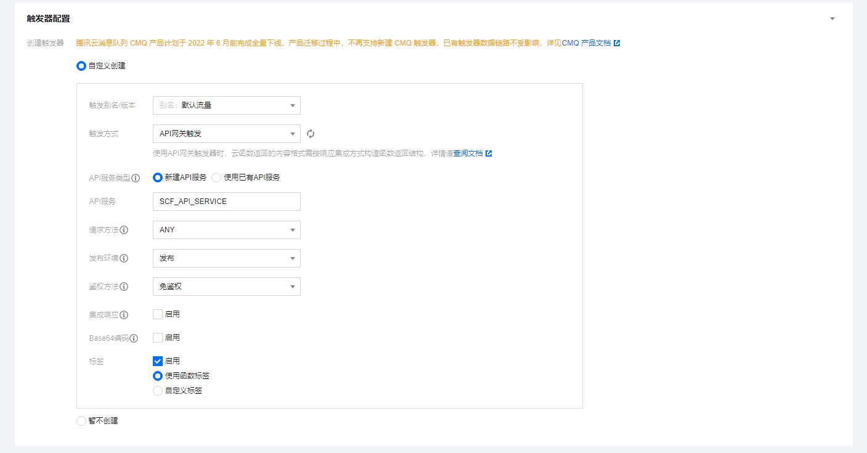Open the 鉴权方法 免鉴权 dropdown
The height and width of the screenshot is (453, 867).
pyautogui.click(x=226, y=287)
